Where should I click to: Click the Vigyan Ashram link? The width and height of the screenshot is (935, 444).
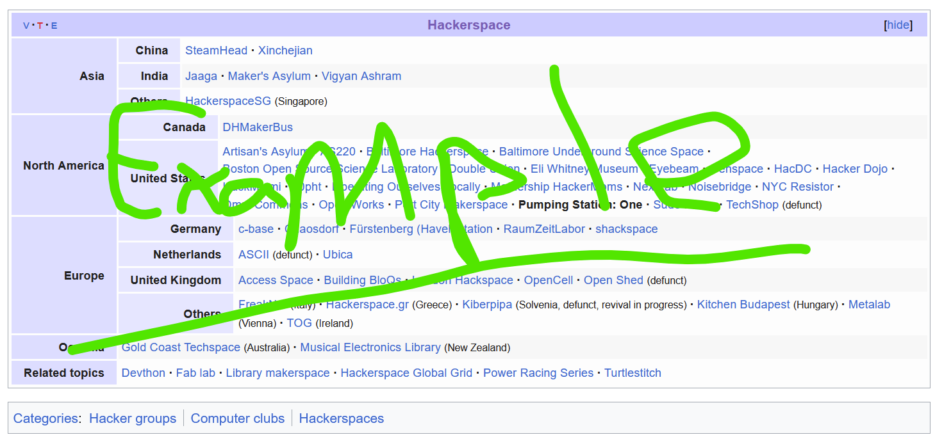click(361, 76)
